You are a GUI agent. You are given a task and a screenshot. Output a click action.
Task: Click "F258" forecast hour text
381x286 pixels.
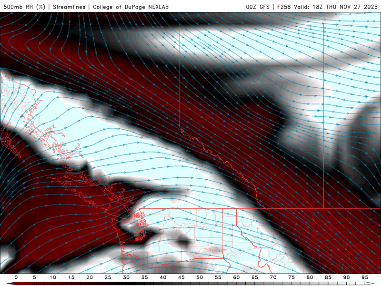pos(284,7)
